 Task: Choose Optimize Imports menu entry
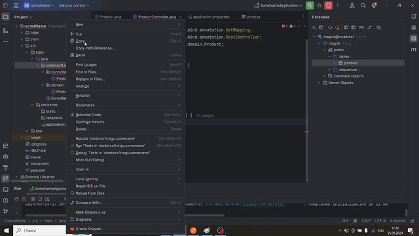pyautogui.click(x=126, y=122)
